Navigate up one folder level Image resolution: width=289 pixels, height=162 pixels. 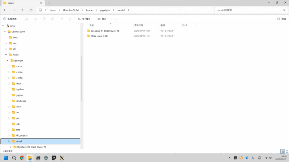tap(22, 10)
